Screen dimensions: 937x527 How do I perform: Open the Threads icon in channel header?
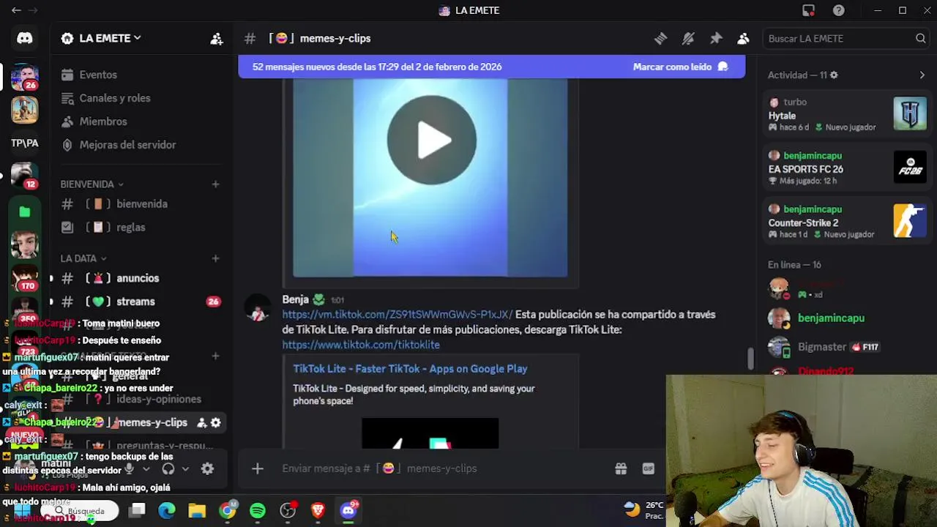pyautogui.click(x=660, y=38)
